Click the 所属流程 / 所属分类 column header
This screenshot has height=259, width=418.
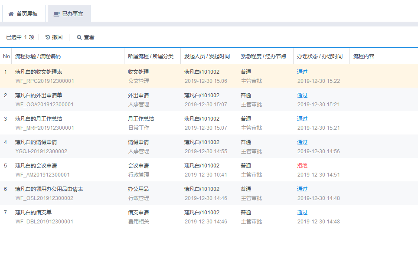(150, 56)
